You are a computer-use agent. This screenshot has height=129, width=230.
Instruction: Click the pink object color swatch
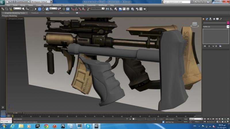[228, 23]
